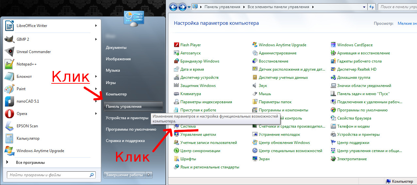This screenshot has height=185, width=417.
Task: Open Изображения in Start menu
Action: pos(118,59)
